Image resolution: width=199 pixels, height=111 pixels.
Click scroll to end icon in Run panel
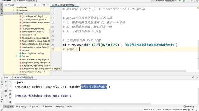10,94
